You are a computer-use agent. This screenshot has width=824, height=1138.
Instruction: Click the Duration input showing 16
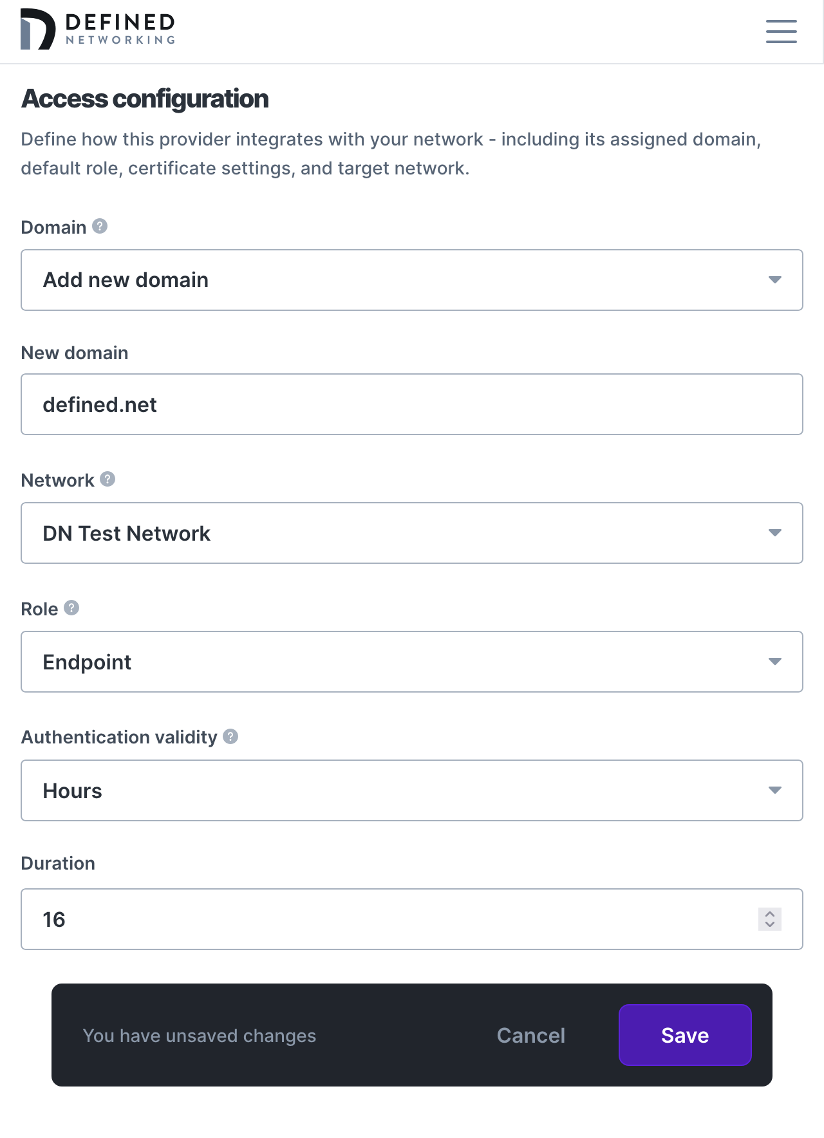[386, 919]
